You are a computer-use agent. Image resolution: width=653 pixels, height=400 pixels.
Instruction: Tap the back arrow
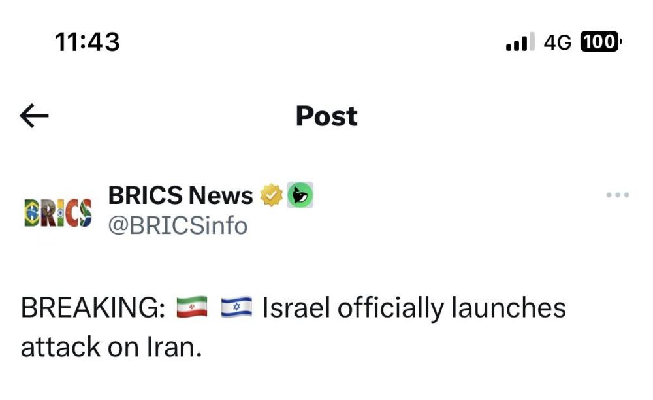pyautogui.click(x=35, y=116)
